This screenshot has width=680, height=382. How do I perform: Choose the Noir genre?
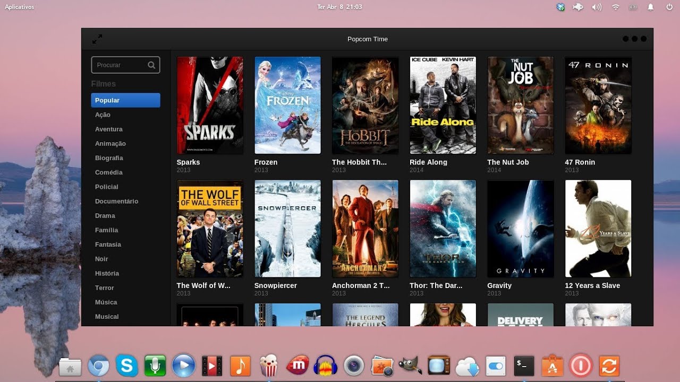pos(101,259)
